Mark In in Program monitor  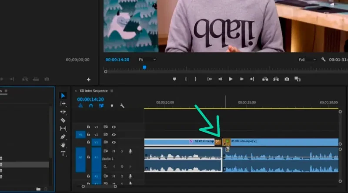coord(186,79)
